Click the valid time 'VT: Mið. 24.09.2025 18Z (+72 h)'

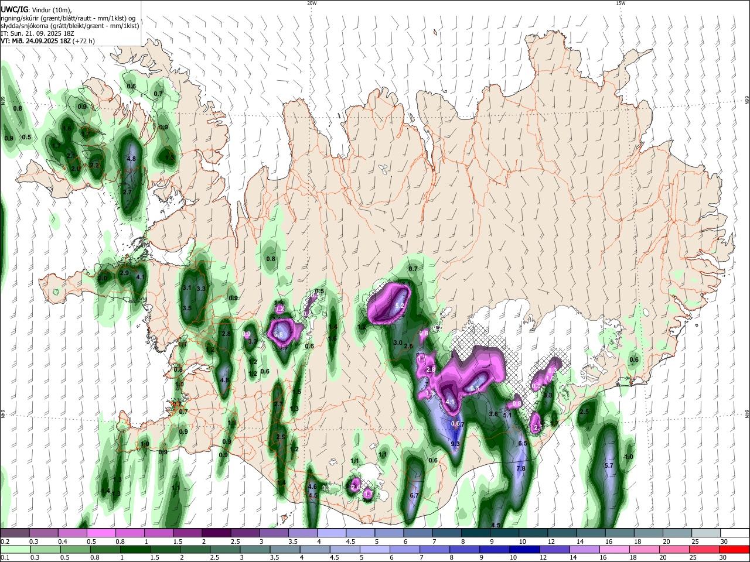(47, 41)
